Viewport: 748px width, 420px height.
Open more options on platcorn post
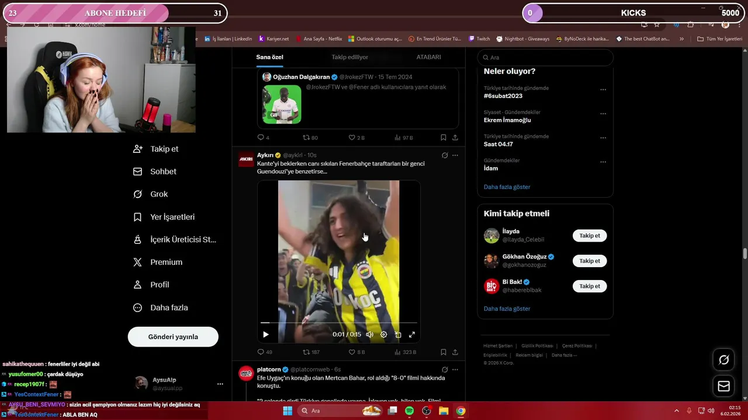point(455,369)
